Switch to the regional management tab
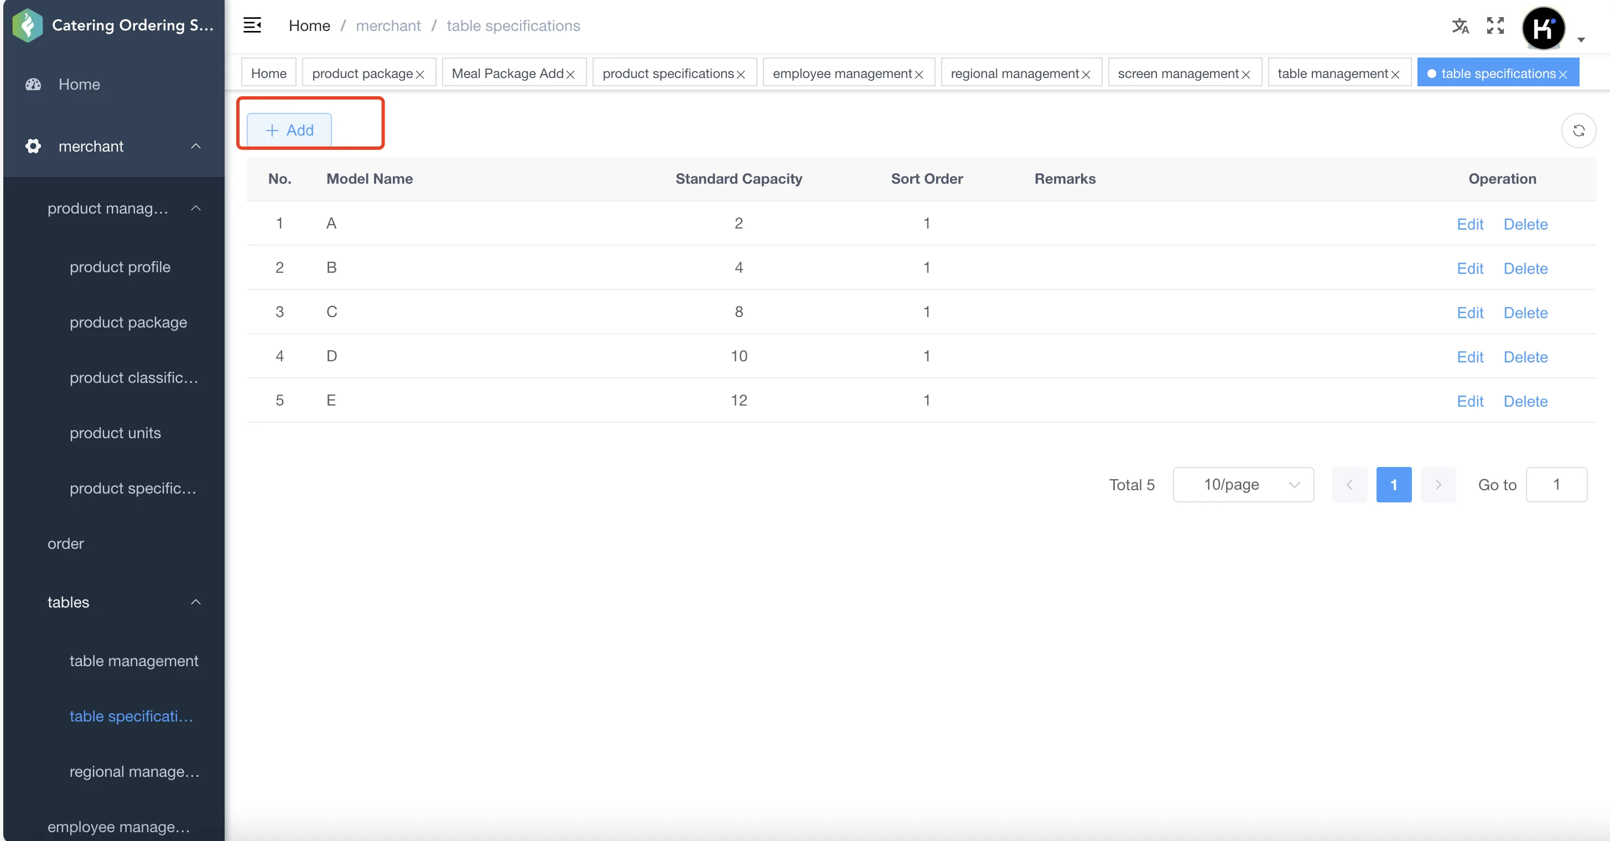Screen dimensions: 1610x841 pyautogui.click(x=1014, y=73)
